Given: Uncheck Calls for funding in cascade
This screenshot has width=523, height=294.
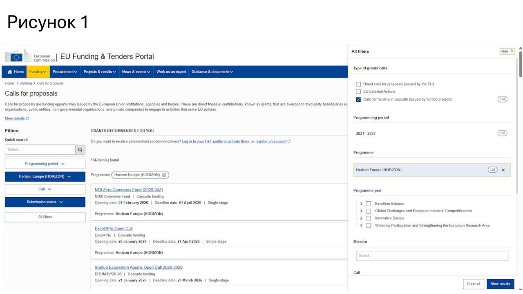Looking at the screenshot, I should coord(358,99).
